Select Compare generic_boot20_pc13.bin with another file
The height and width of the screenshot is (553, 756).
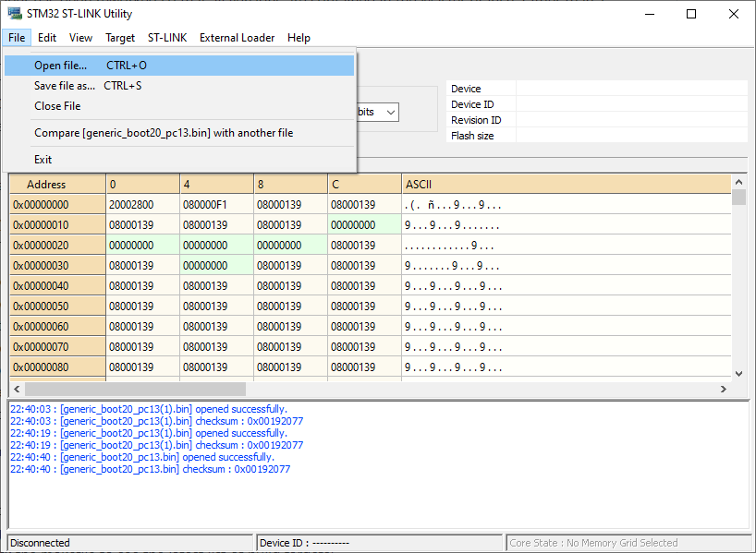(179, 133)
